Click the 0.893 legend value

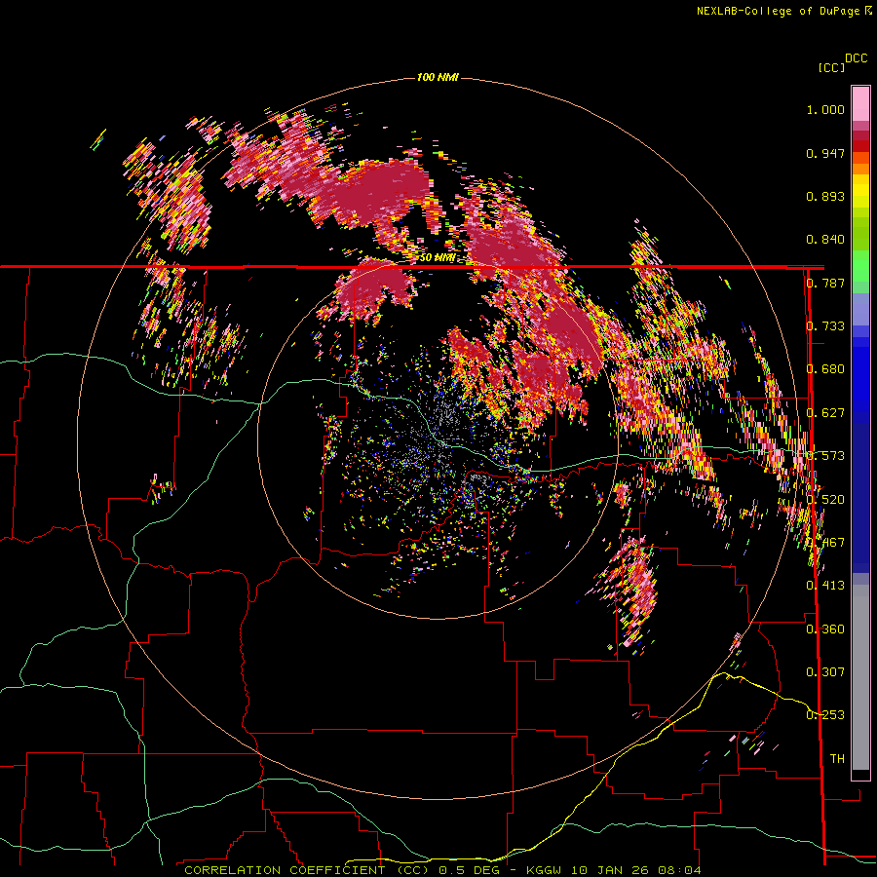825,196
